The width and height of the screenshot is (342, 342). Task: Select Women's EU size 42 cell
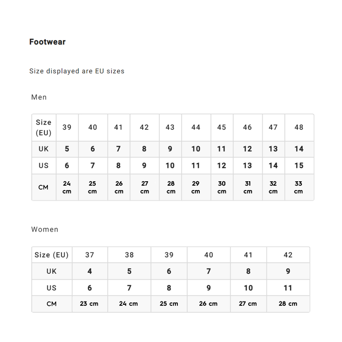pos(288,255)
